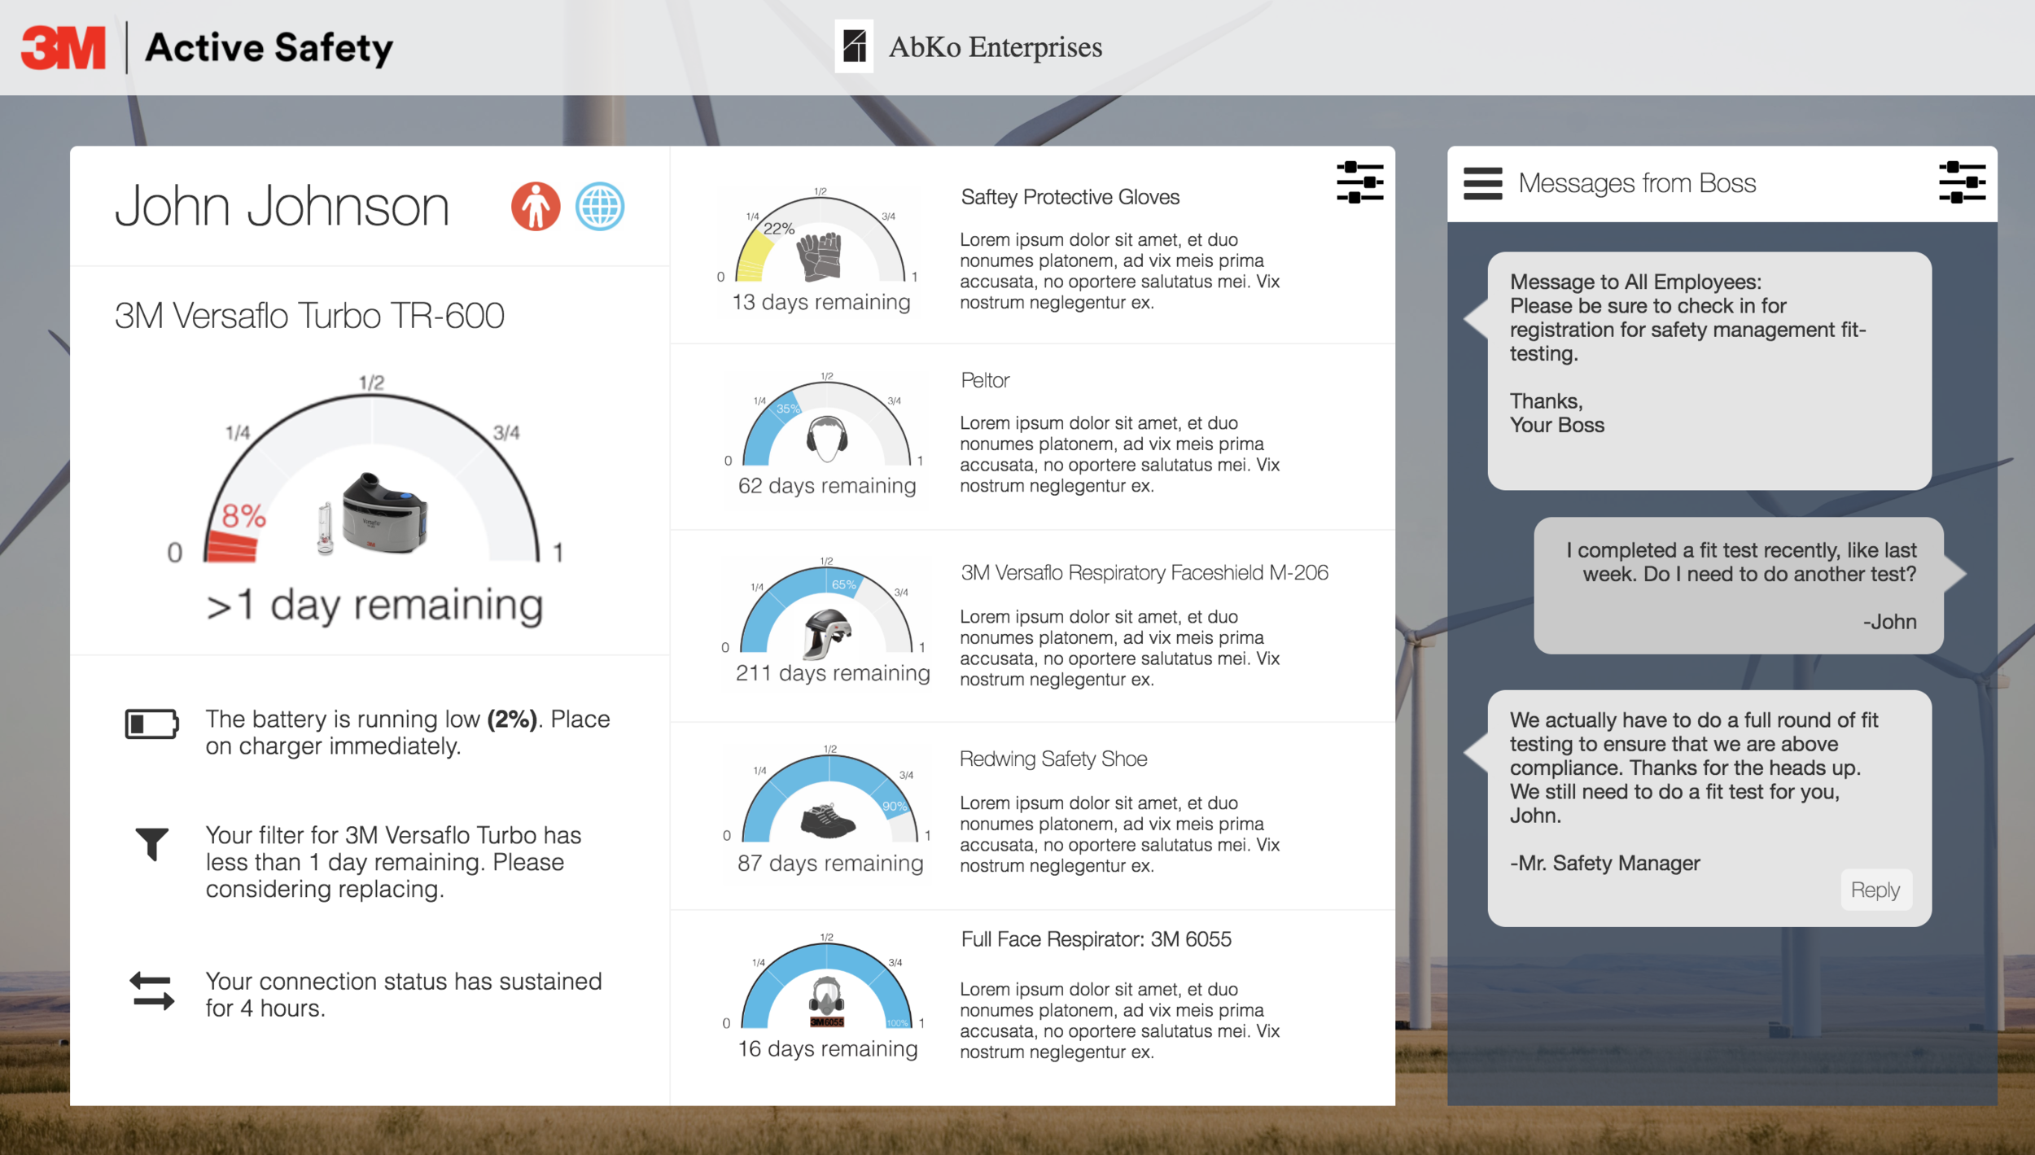
Task: Click the Message to All Employees bubble
Action: 1709,370
